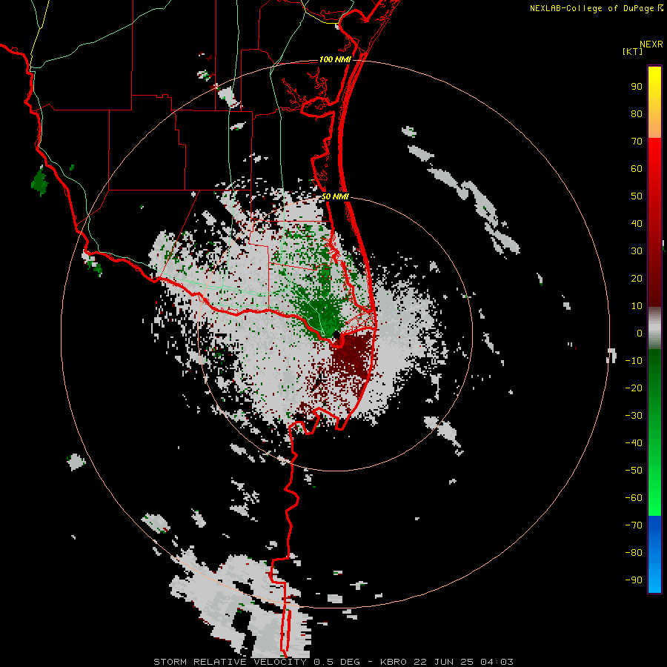Viewport: 667px width, 667px height.
Task: Click the 70 value on velocity scale
Action: coord(637,142)
